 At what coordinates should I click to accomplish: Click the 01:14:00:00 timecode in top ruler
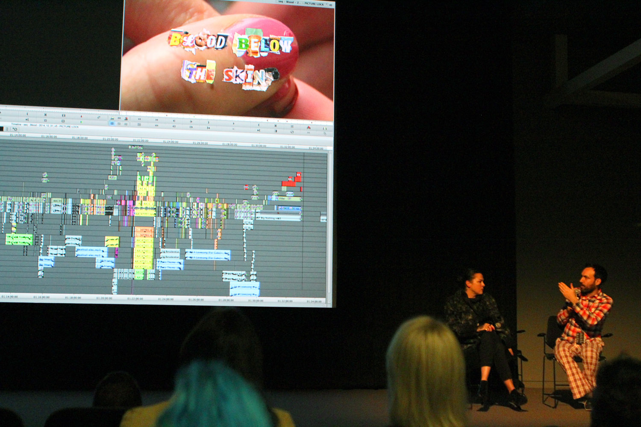[x=18, y=135]
